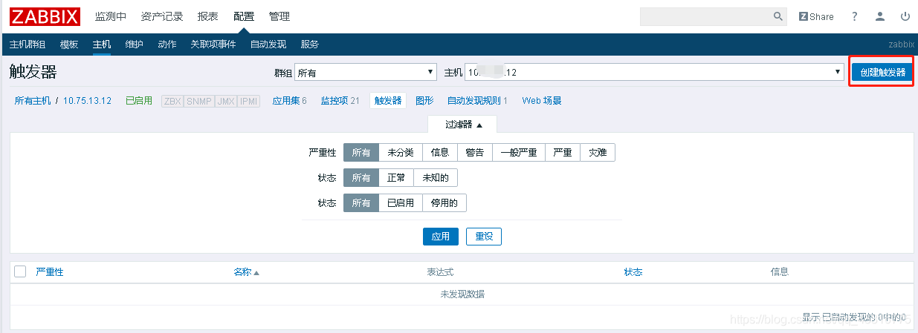Screen dimensions: 918x333
Task: Click in the top search field
Action: 705,16
